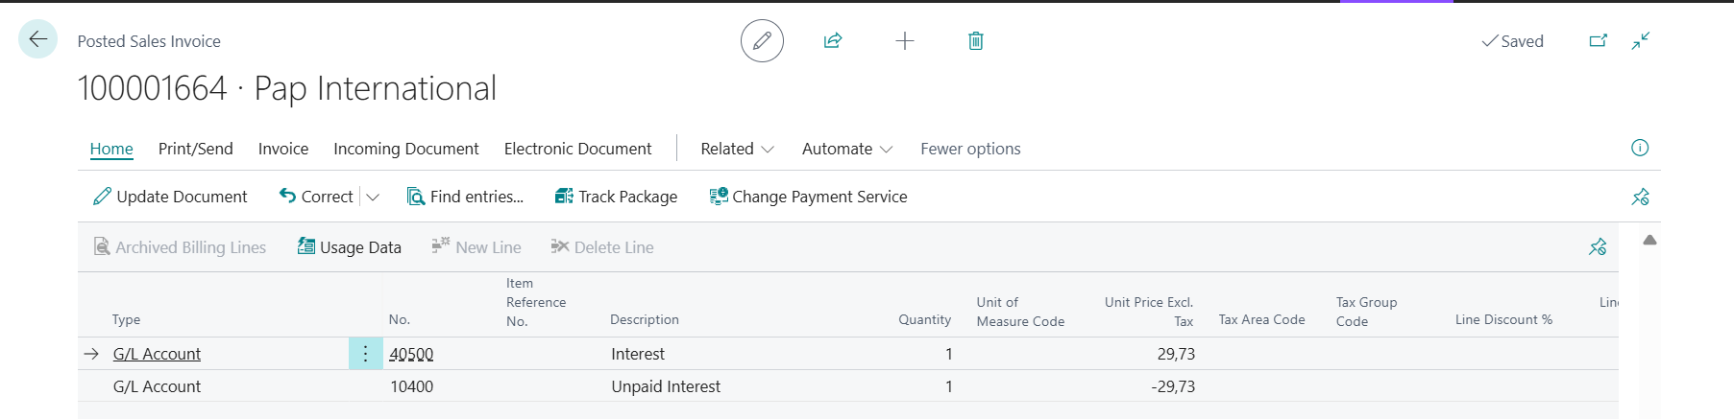This screenshot has width=1734, height=419.
Task: Open page in new window icon
Action: point(1599,41)
